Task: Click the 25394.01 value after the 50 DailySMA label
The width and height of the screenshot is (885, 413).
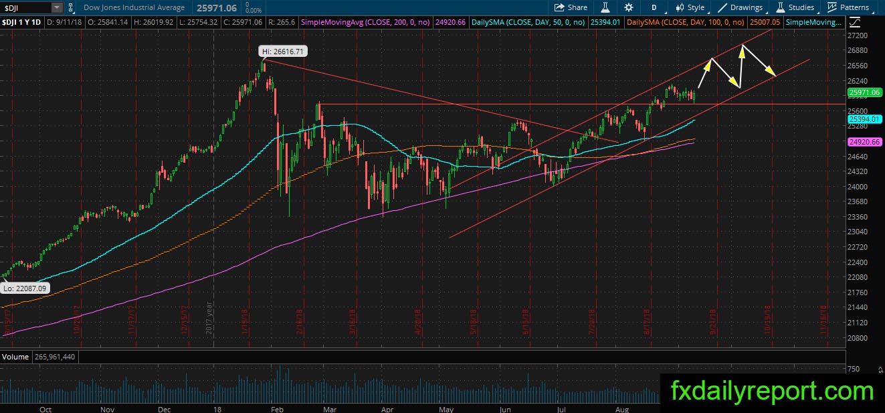Action: pos(605,22)
